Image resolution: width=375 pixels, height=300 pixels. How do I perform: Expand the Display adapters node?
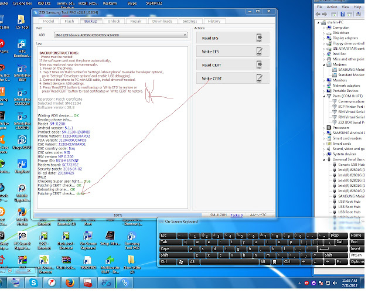click(323, 38)
